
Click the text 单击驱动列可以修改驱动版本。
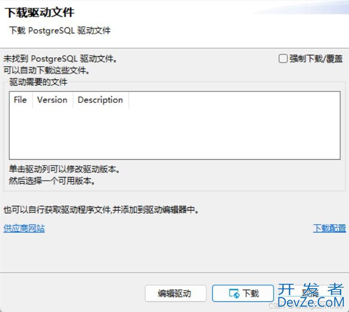[x=64, y=169]
